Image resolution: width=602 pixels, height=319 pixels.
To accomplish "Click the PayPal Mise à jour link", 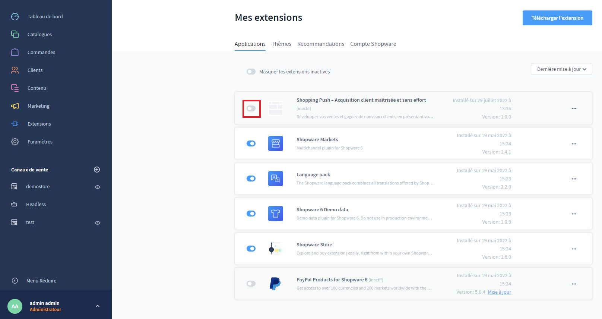I will pos(500,292).
